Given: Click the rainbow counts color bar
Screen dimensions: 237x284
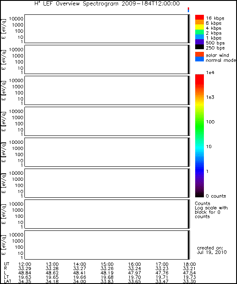Looking at the screenshot, I should (199, 135).
